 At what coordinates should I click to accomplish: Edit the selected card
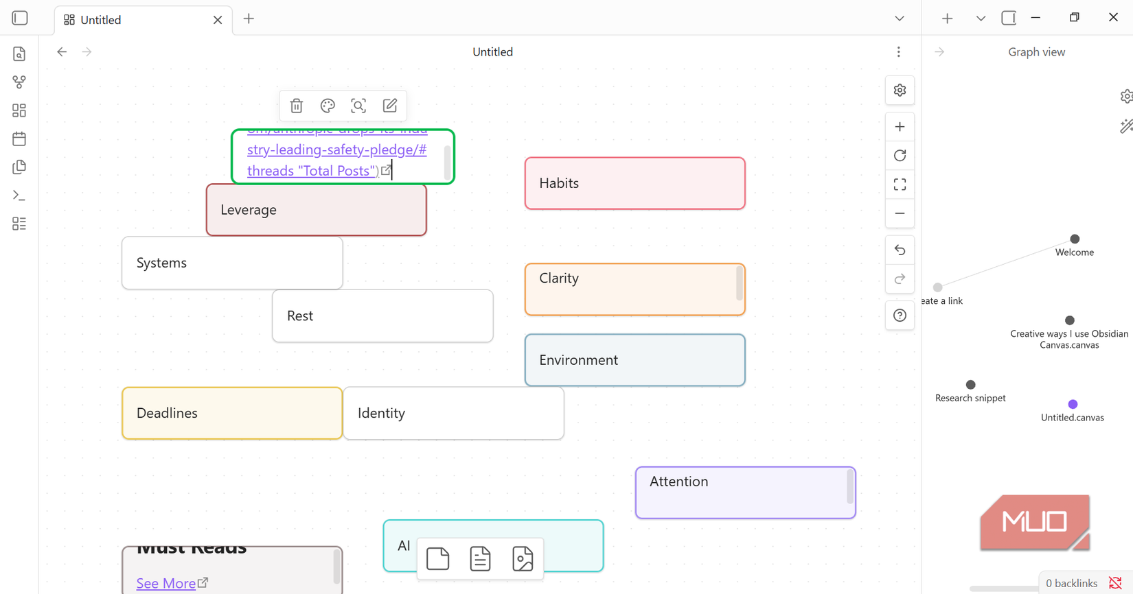(390, 106)
